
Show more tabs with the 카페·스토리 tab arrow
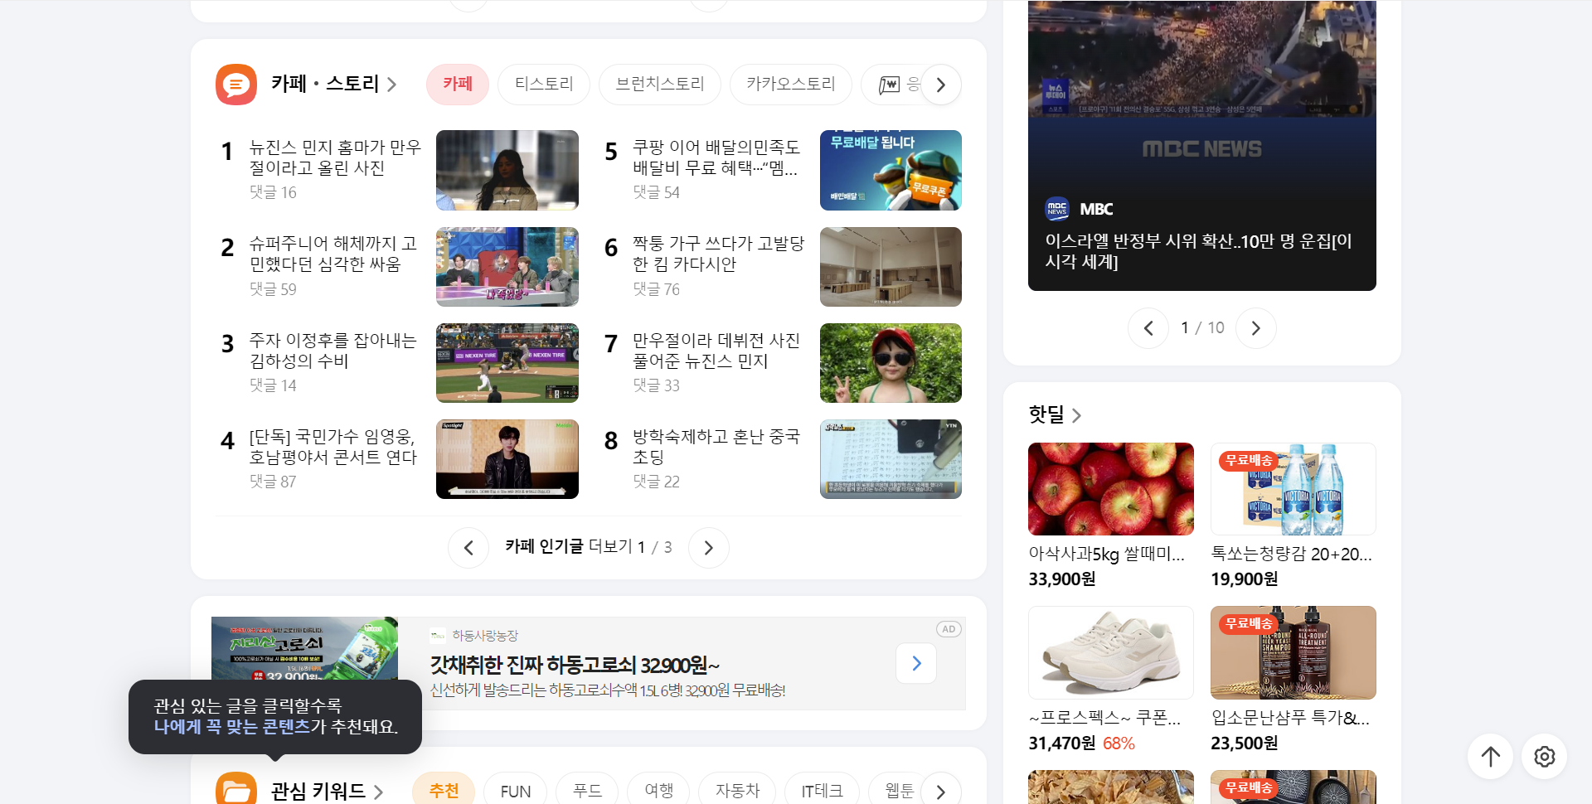click(940, 85)
